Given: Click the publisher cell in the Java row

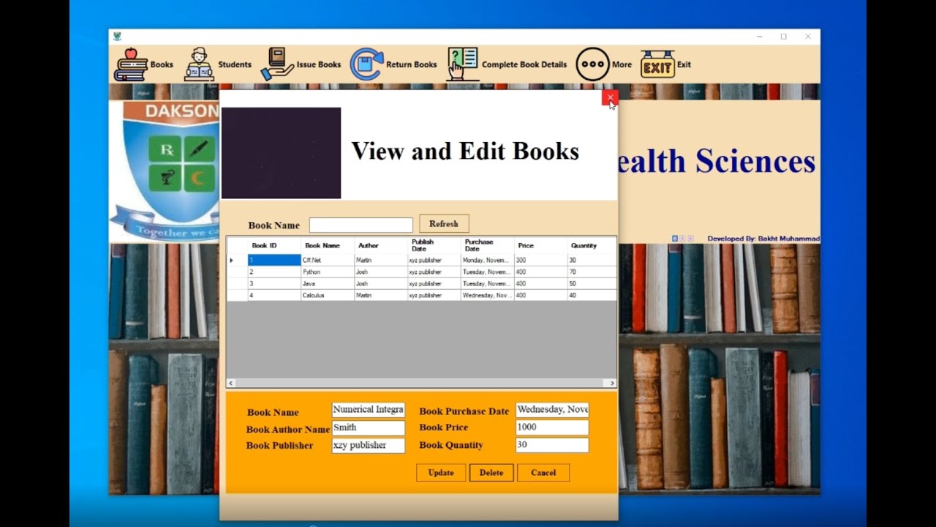Looking at the screenshot, I should 434,283.
